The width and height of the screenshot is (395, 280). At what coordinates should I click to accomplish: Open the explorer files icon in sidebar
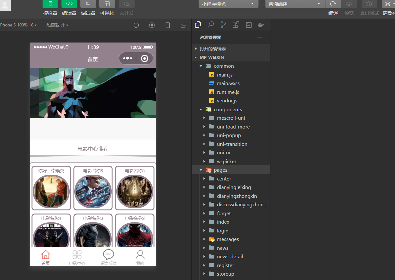pos(198,25)
